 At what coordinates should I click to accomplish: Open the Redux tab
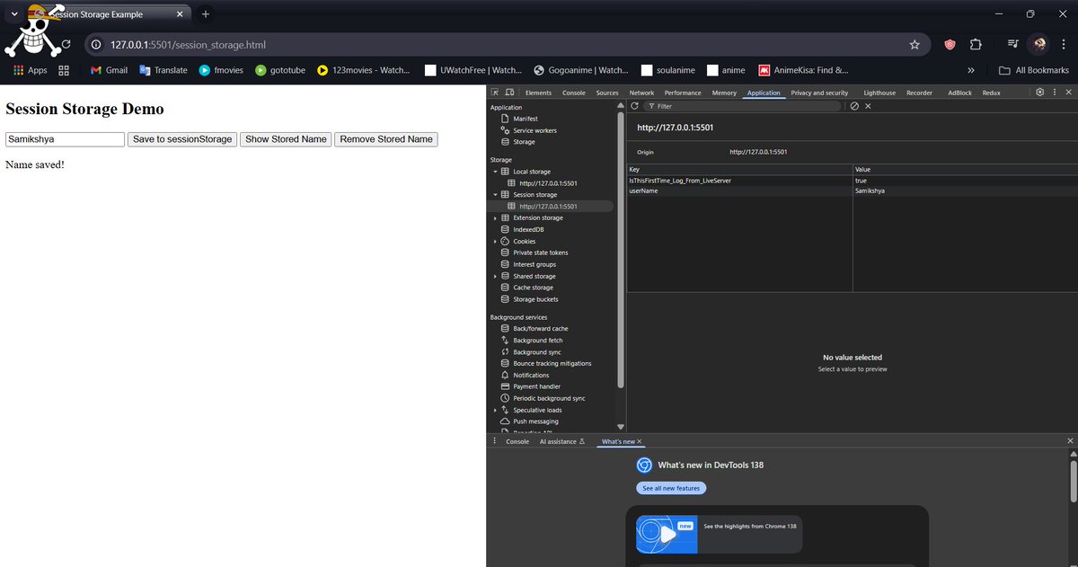[x=991, y=93]
